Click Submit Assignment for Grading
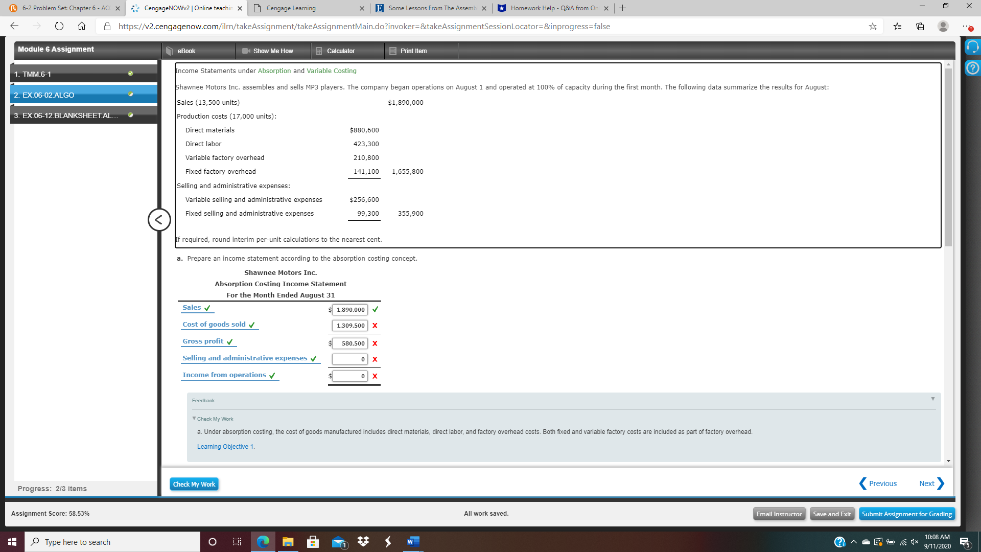Screen dimensions: 981x552 906,514
